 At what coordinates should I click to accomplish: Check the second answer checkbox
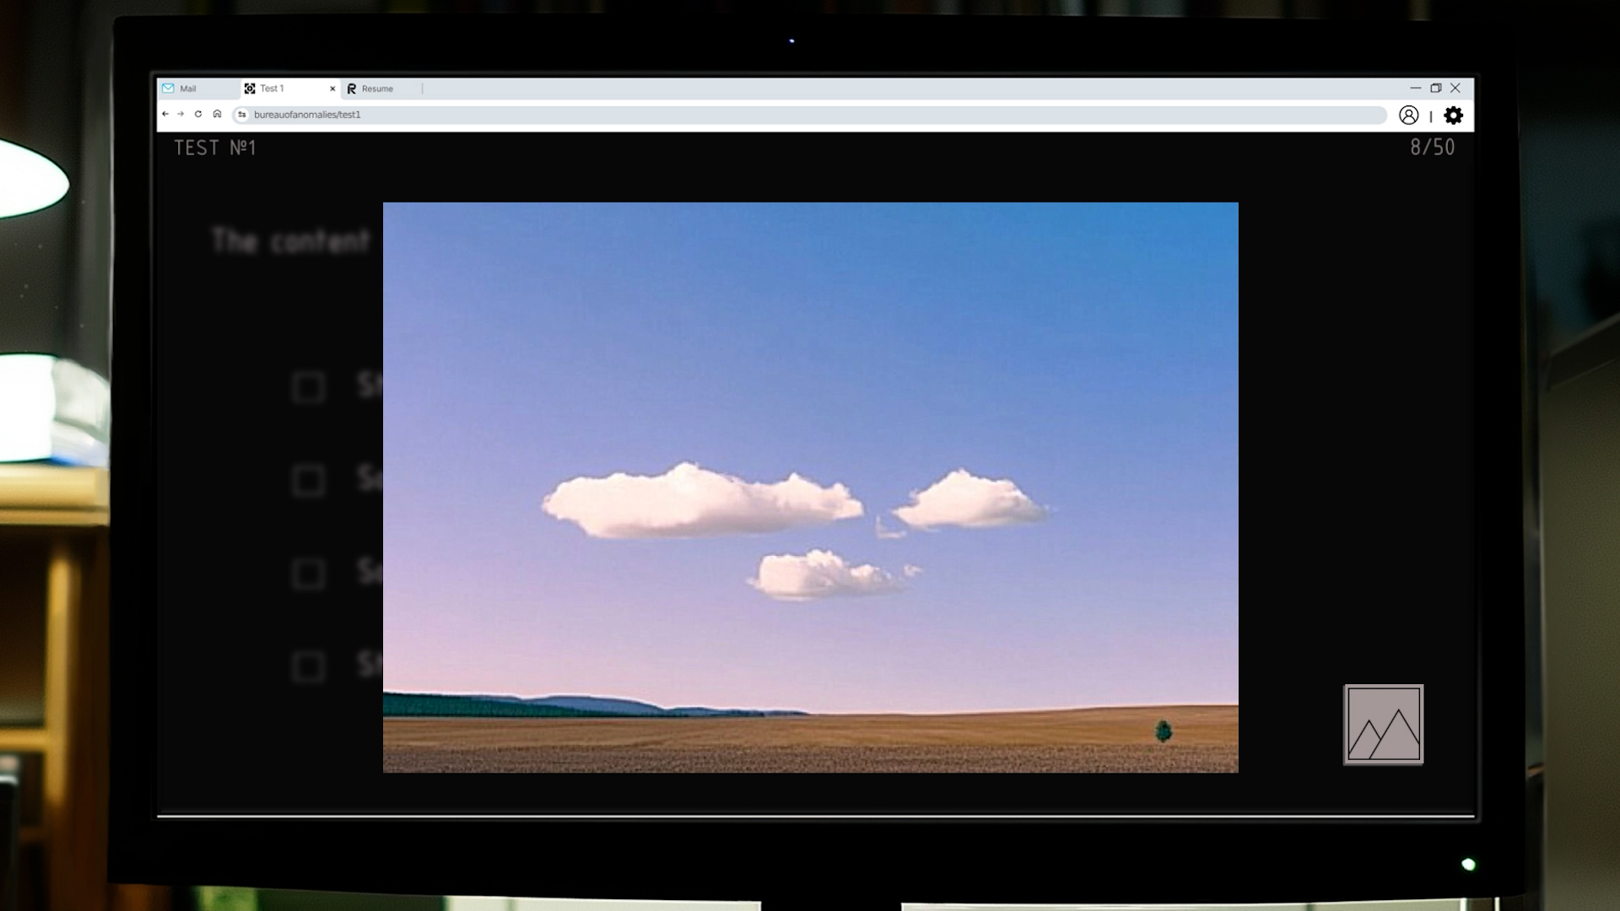pos(307,482)
